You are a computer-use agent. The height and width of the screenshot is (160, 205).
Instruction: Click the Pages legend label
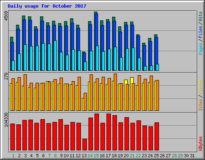[x=200, y=49]
